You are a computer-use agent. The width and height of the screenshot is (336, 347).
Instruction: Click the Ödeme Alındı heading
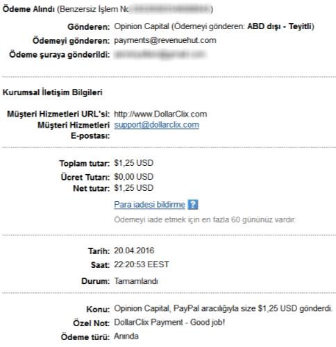click(28, 9)
